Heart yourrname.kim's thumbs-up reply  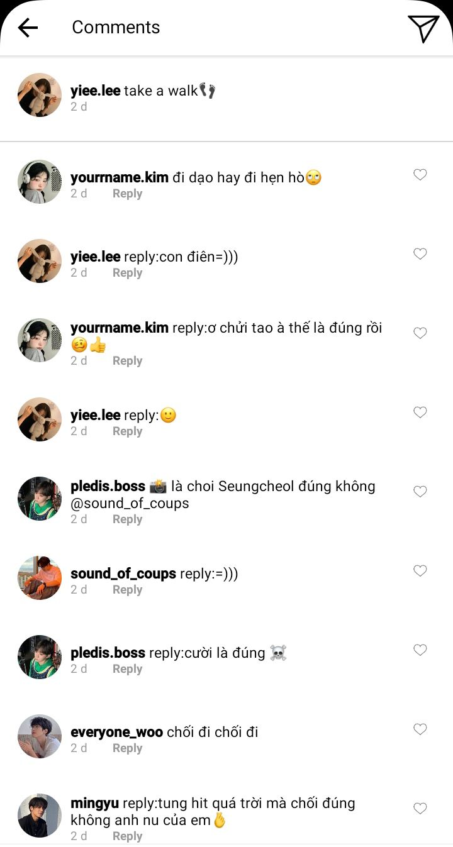tap(420, 333)
